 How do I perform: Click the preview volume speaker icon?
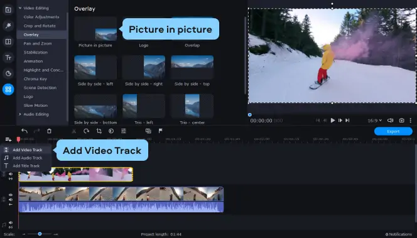391,121
